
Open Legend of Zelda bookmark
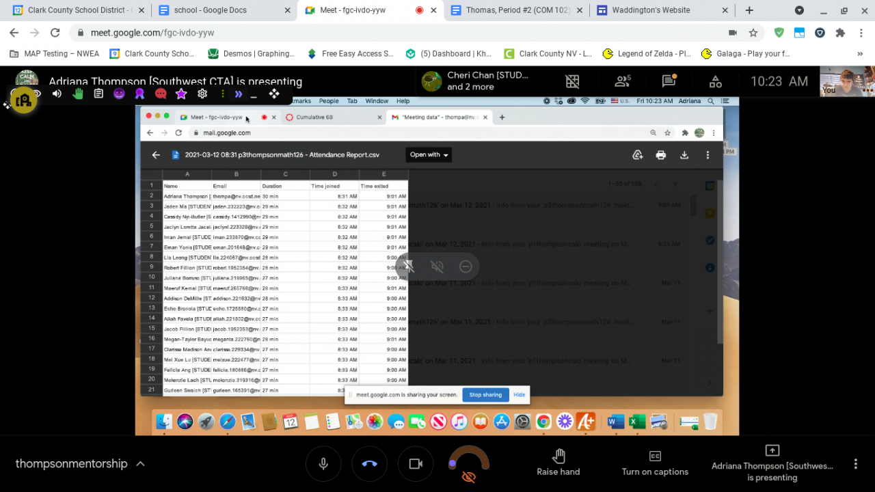click(x=647, y=54)
